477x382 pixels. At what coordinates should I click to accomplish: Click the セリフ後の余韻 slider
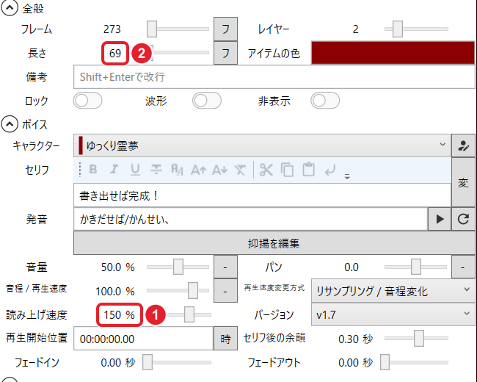tap(417, 338)
